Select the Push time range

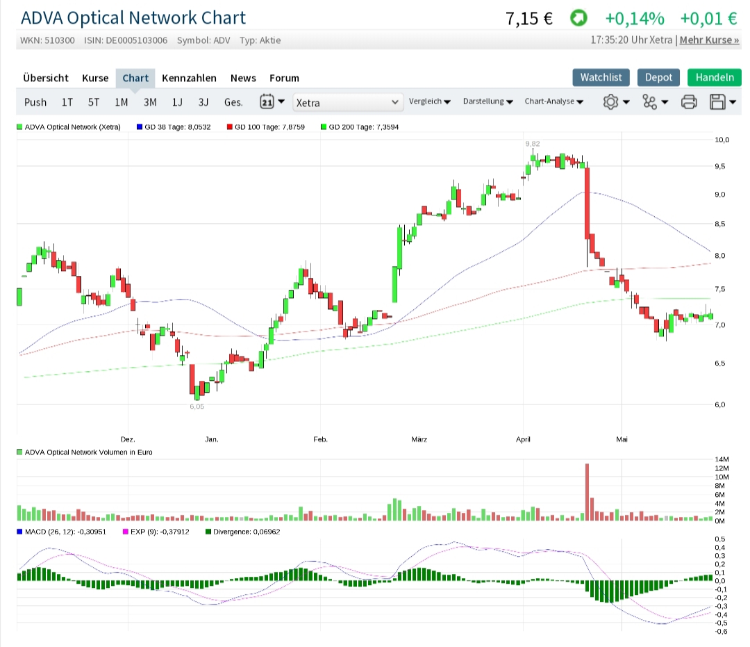coord(35,102)
